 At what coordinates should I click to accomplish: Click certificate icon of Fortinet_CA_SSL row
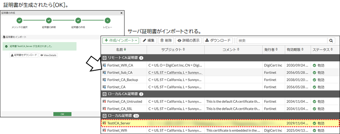(104, 109)
